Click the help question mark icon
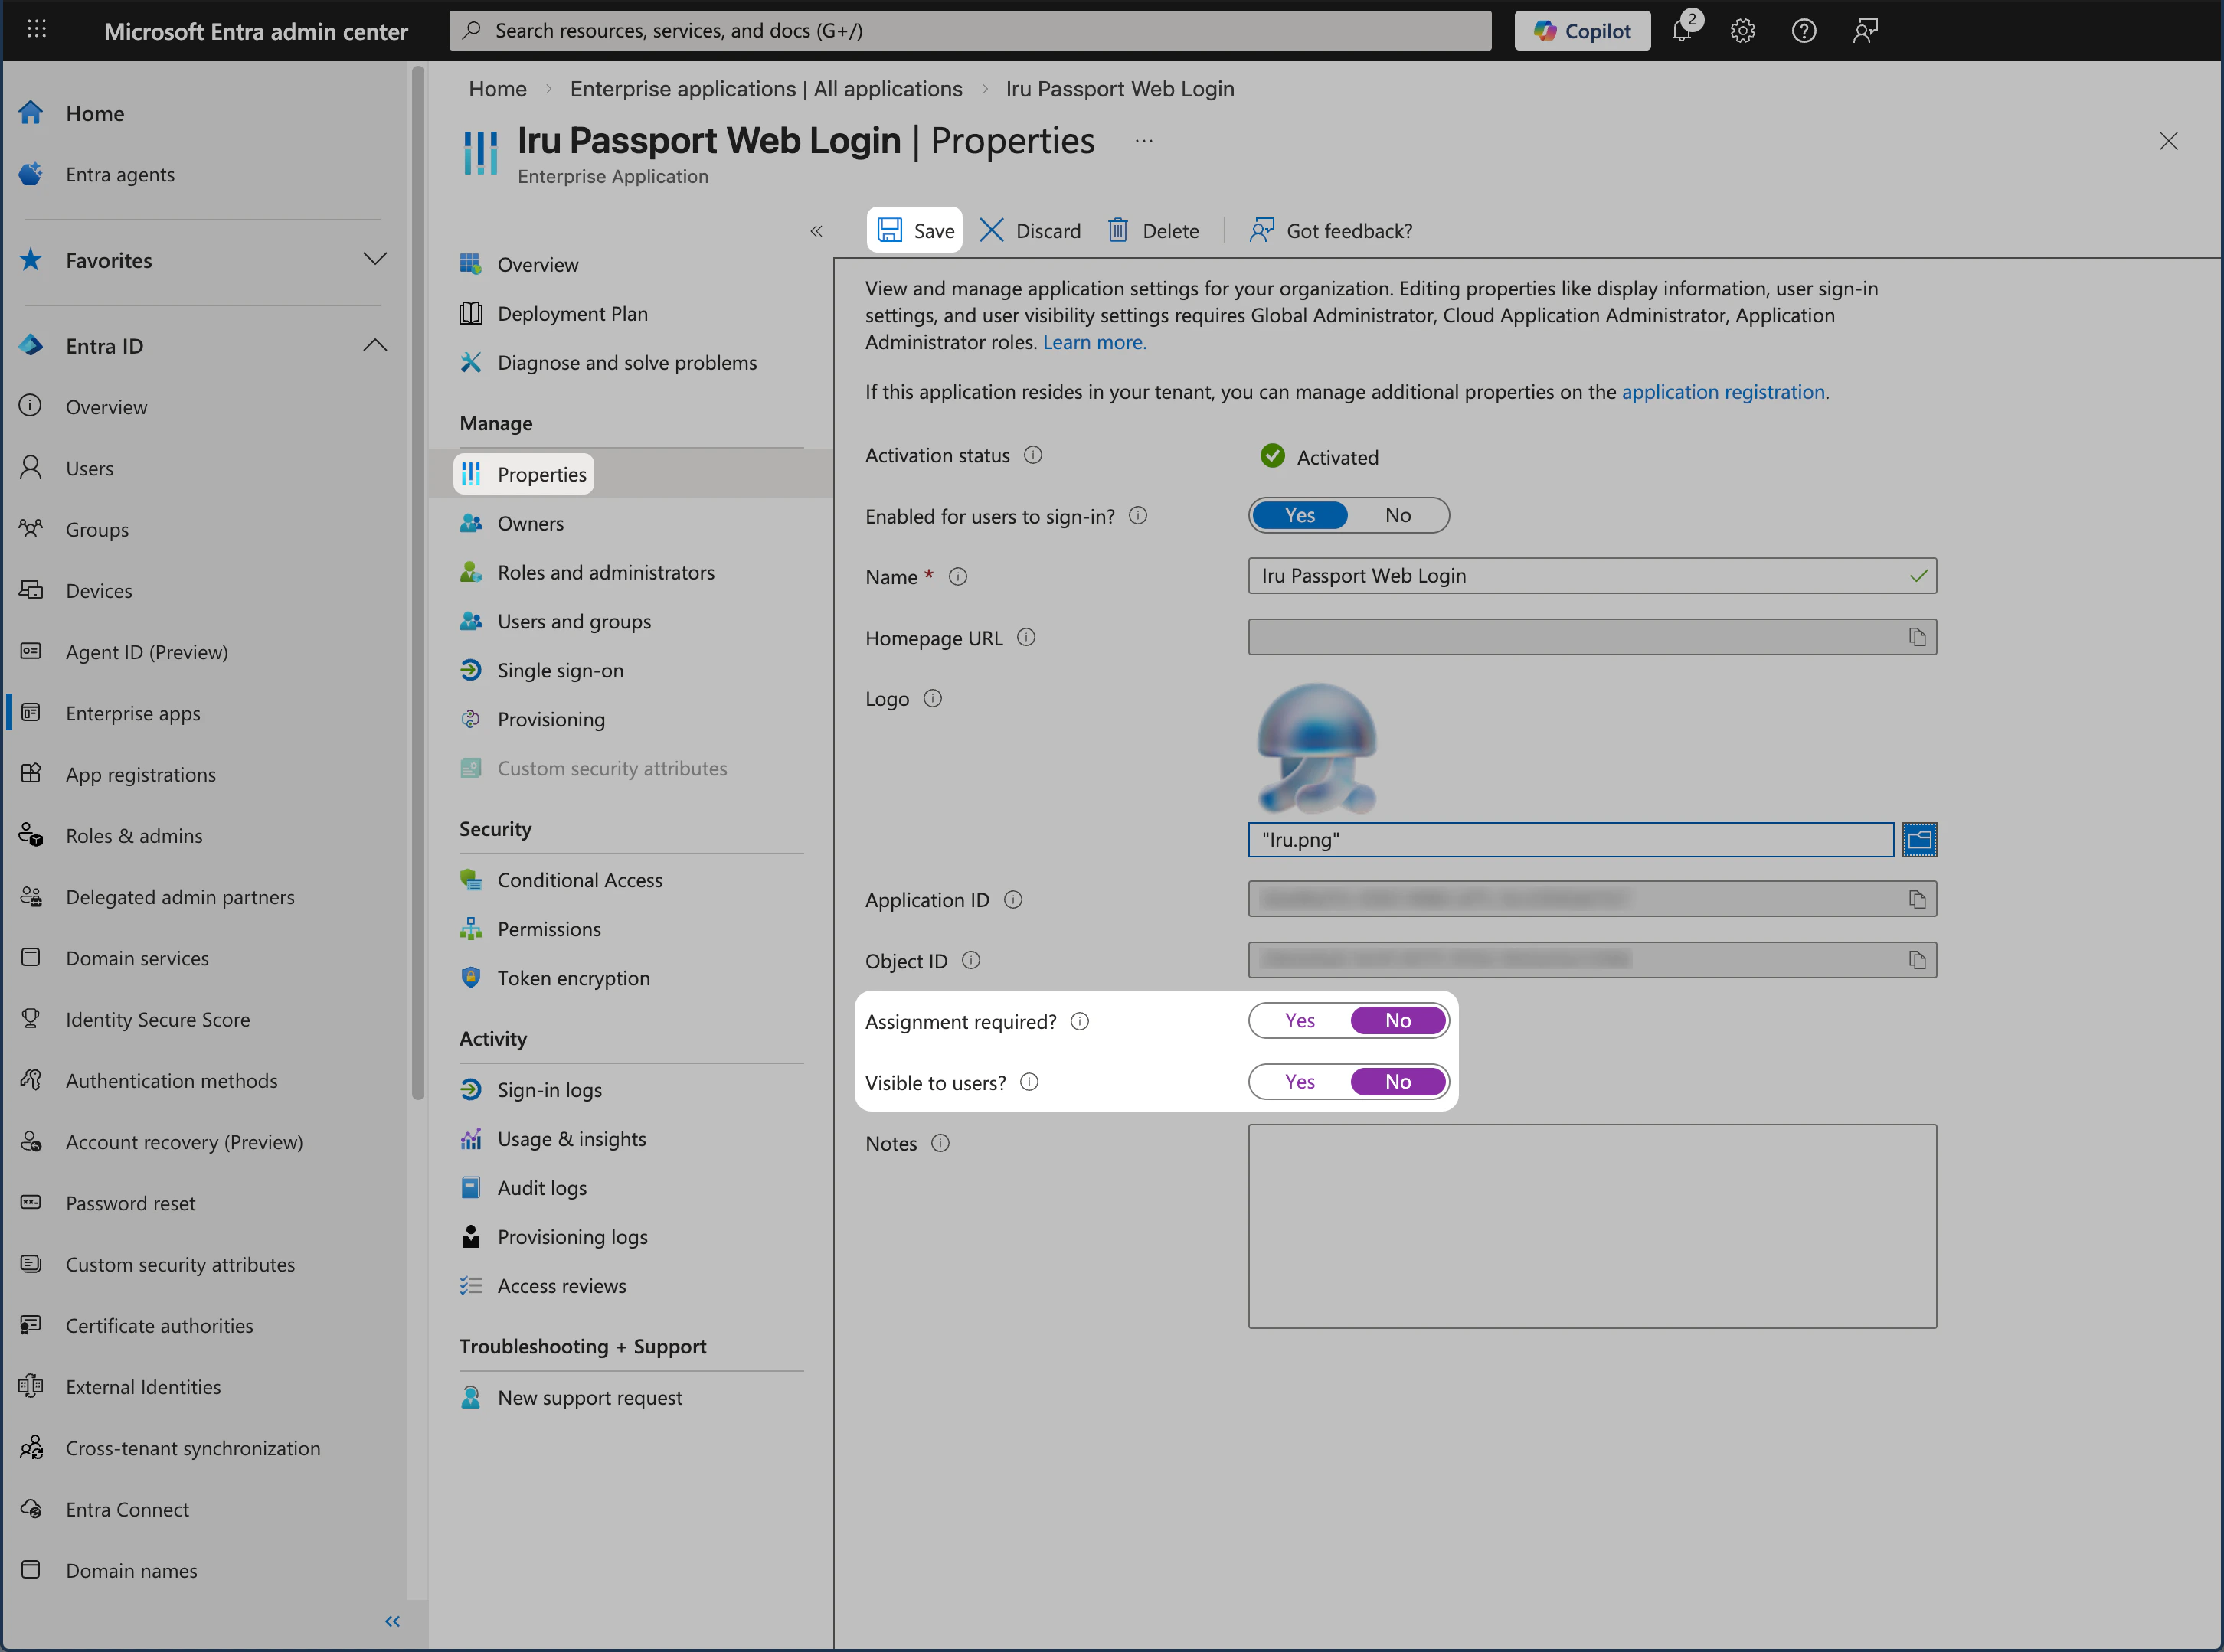Viewport: 2224px width, 1652px height. coord(1803,30)
